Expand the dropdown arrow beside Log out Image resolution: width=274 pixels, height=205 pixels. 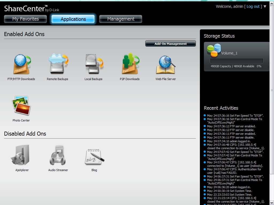[265, 6]
